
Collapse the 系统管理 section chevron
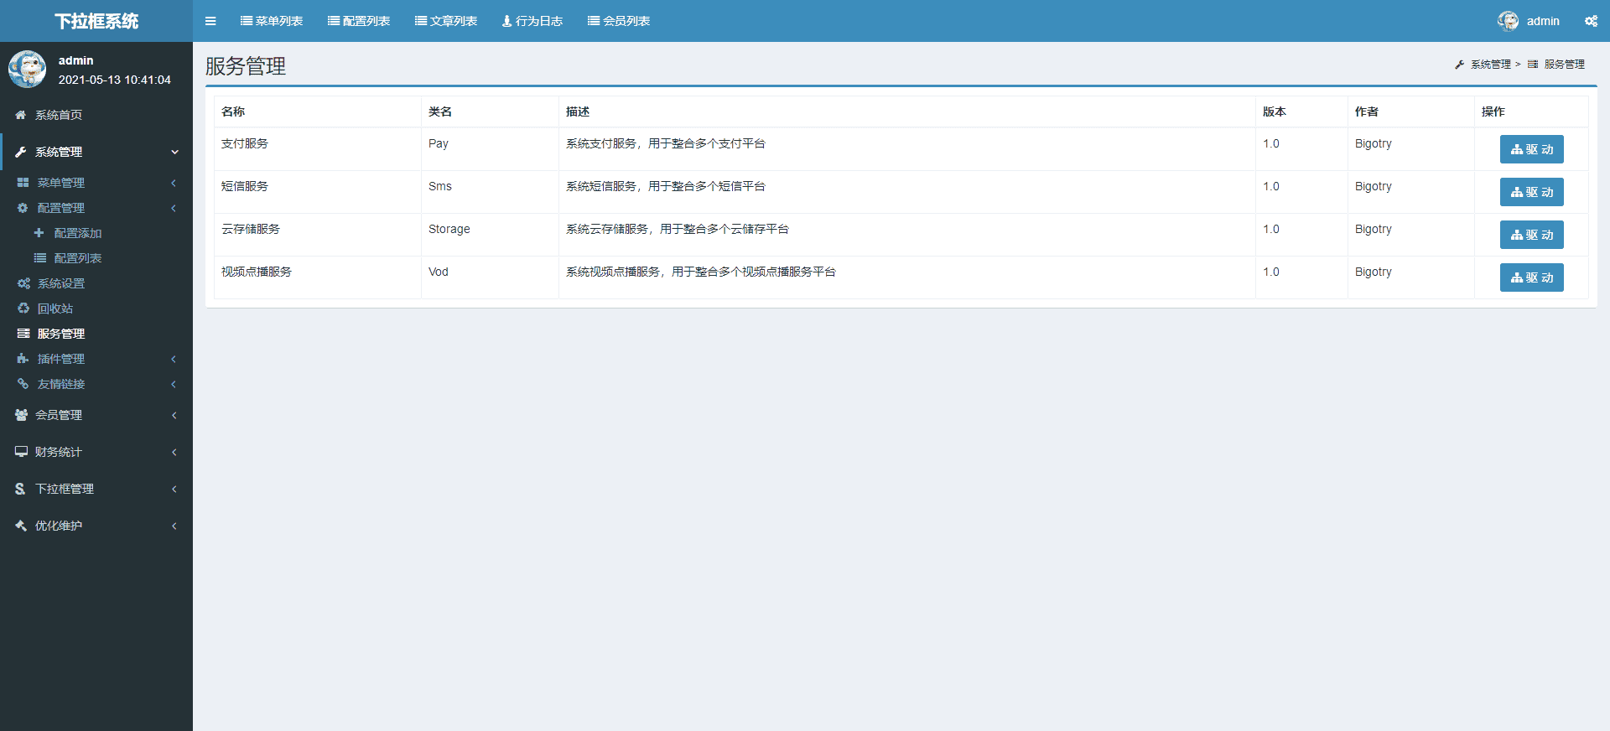pos(174,152)
